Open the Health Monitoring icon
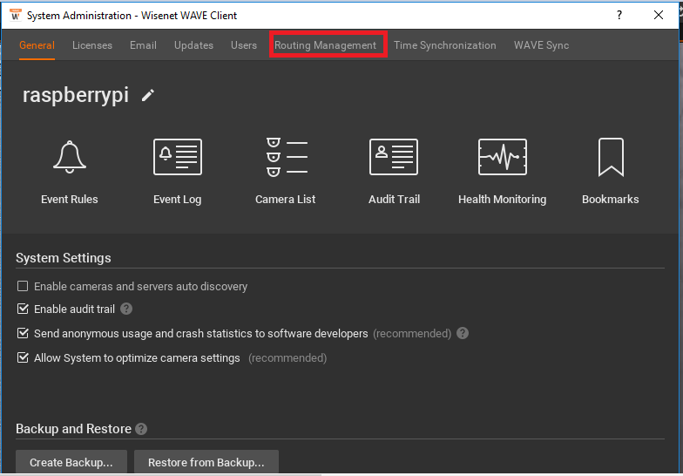This screenshot has width=683, height=476. [502, 157]
